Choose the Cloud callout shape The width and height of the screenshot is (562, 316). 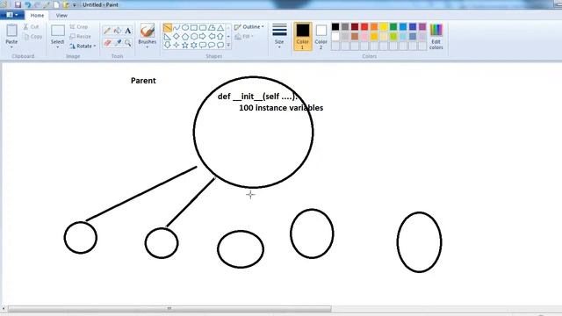220,45
